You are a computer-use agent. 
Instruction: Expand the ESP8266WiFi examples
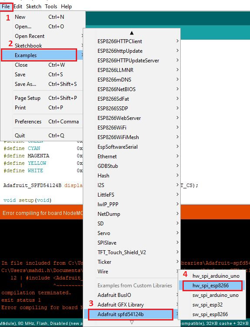click(x=132, y=128)
